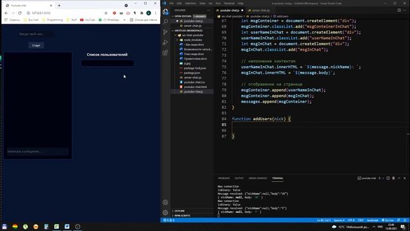Click the Ln 85, Col cursor position indicator
The height and width of the screenshot is (231, 410).
click(x=324, y=220)
